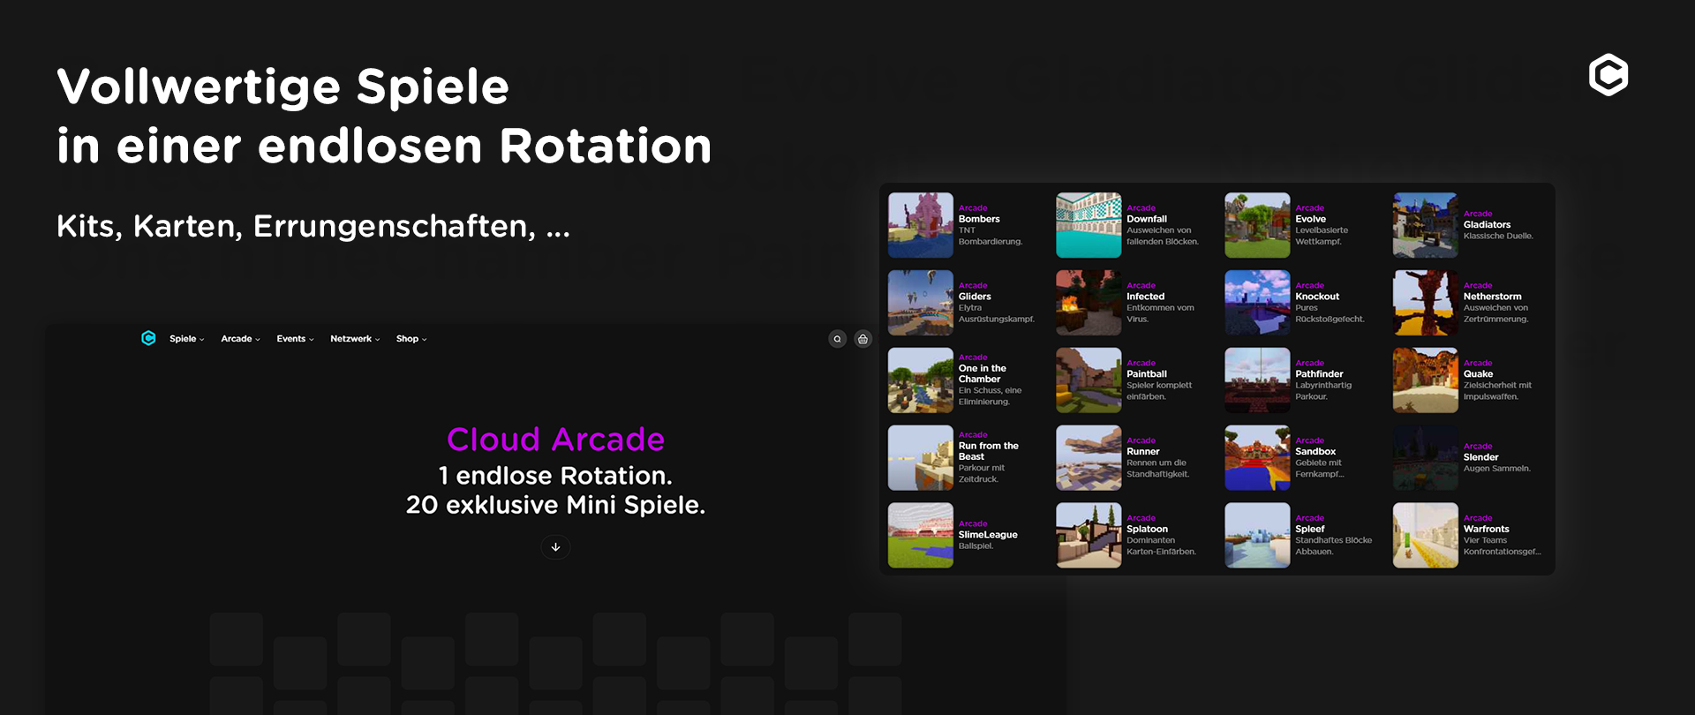Image resolution: width=1695 pixels, height=715 pixels.
Task: Open the Paintball game thumbnail
Action: click(1089, 380)
